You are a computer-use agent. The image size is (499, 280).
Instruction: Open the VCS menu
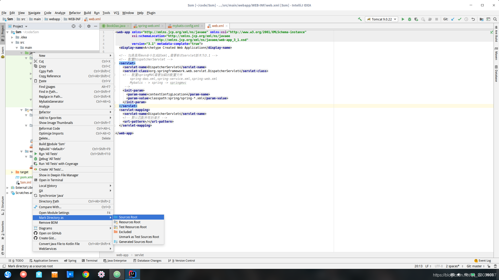click(116, 13)
